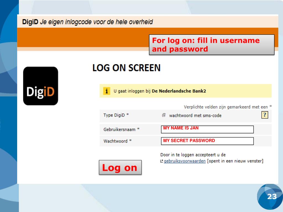Viewport: 283px width, 212px height.
Task: Click the 'De Nederlandsche Bank2' text
Action: (x=179, y=91)
